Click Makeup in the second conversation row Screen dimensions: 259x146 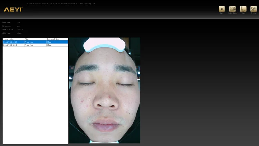point(49,45)
